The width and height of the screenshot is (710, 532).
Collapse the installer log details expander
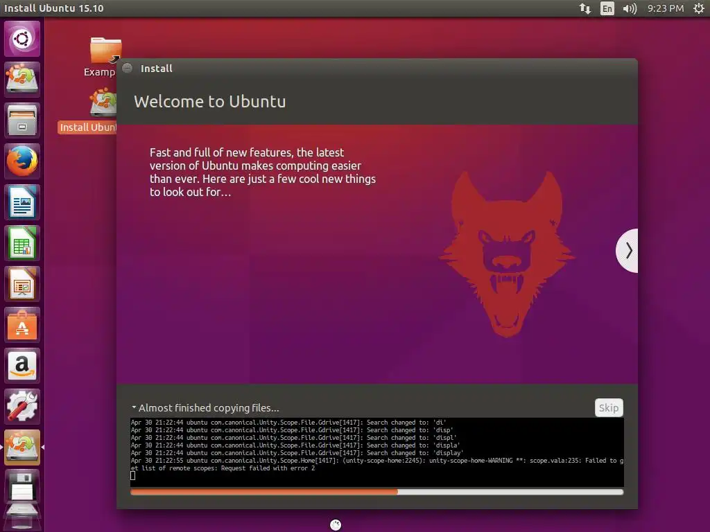tap(134, 407)
